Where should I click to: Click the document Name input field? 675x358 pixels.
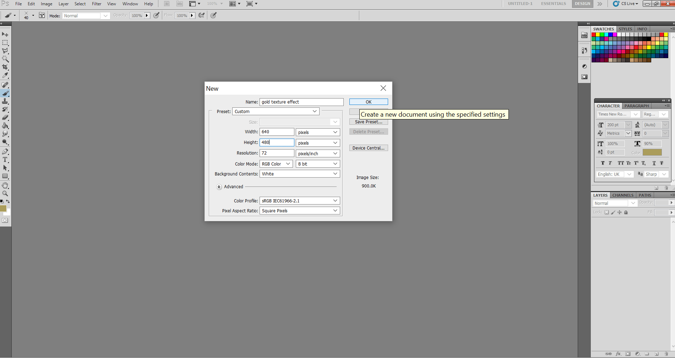301,102
